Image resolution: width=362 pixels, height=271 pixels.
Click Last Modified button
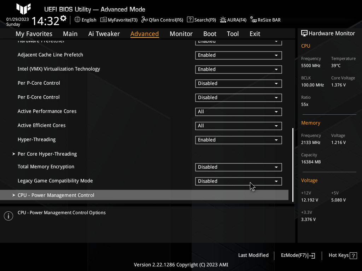(x=253, y=255)
